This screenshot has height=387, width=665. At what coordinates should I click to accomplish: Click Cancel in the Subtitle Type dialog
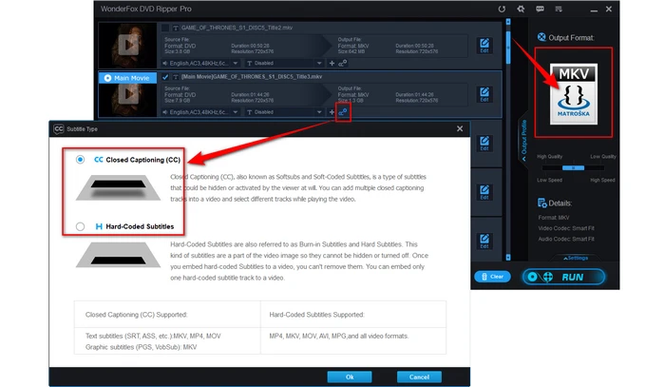419,377
